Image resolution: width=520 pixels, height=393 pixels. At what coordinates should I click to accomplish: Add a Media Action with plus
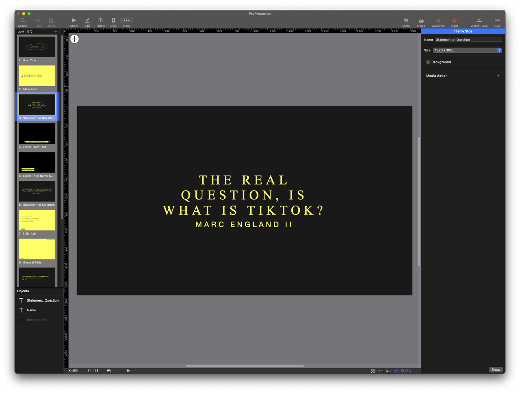point(498,76)
